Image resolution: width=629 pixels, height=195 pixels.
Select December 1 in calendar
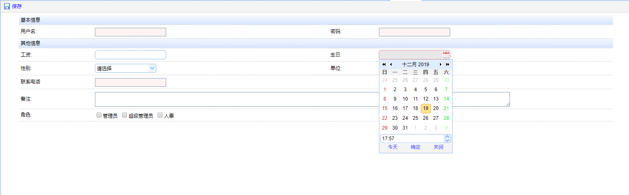(x=385, y=89)
